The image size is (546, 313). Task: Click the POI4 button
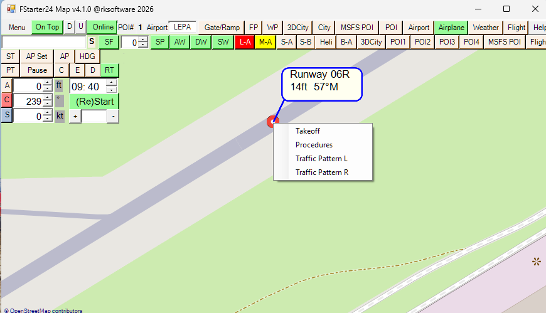(471, 42)
